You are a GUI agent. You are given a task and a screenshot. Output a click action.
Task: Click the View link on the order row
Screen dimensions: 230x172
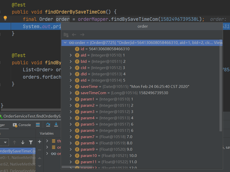(x=218, y=43)
